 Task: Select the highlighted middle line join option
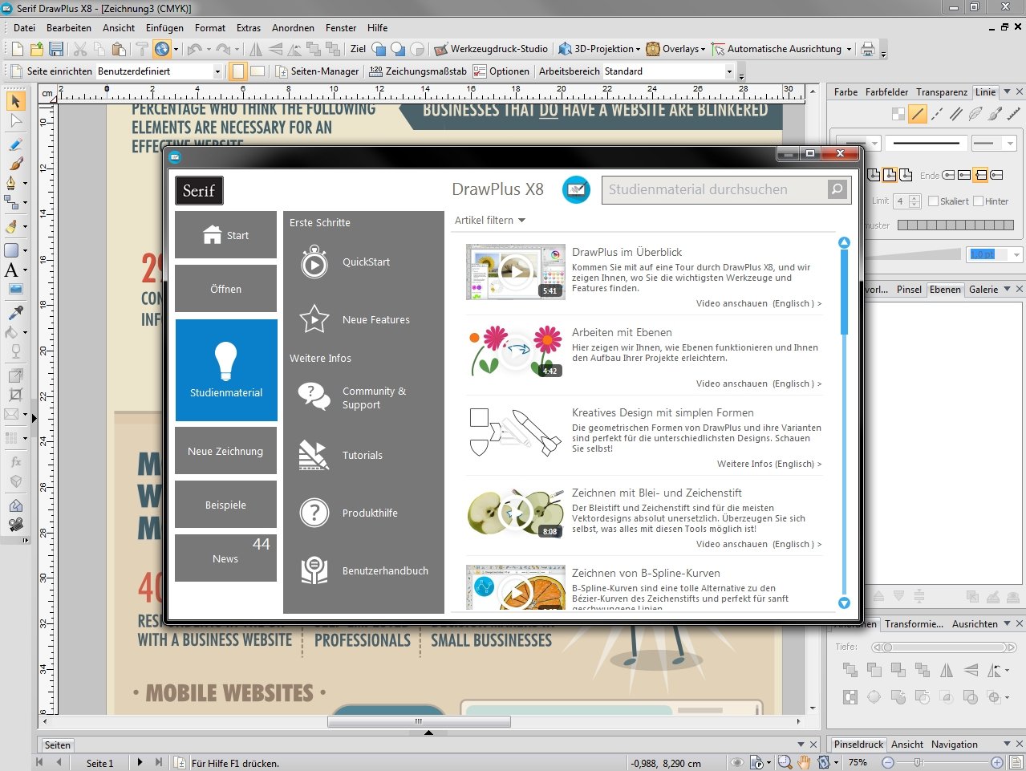[890, 175]
